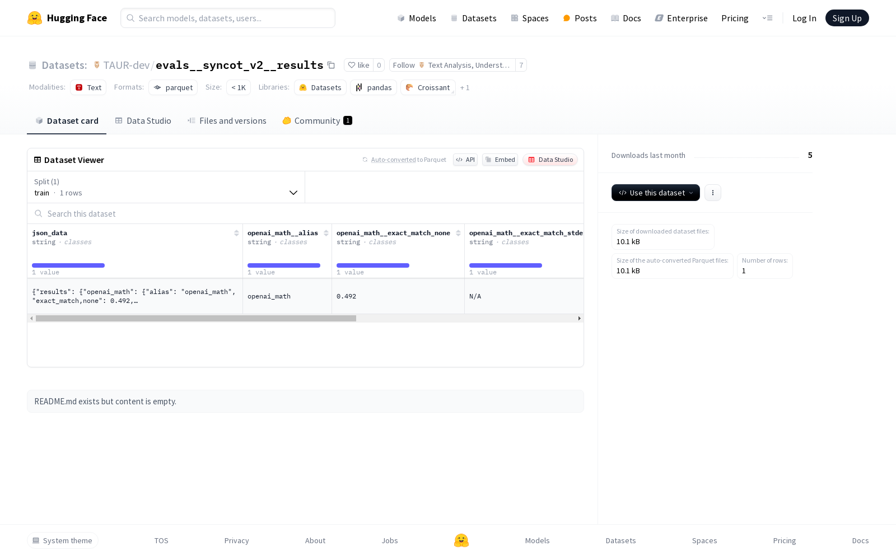Expand the train split selector
Viewport: 896px width, 560px height.
[166, 187]
